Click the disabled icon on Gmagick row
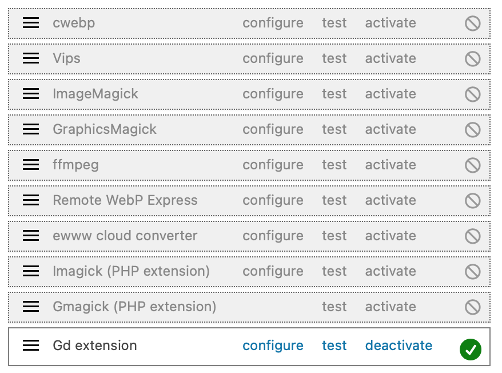This screenshot has width=502, height=373. pos(472,307)
